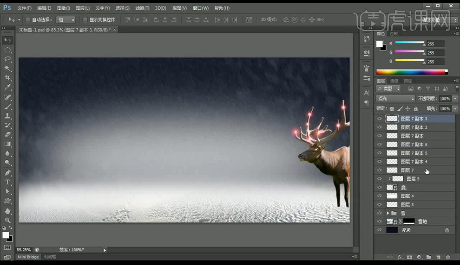Expand the 雪 layer group
This screenshot has width=460, height=265.
tap(388, 213)
